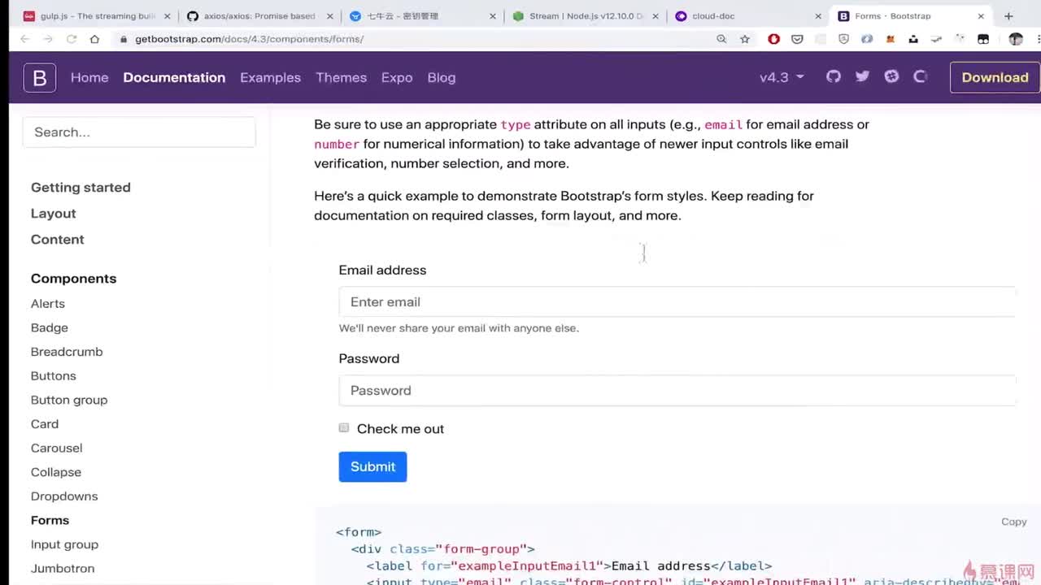Image resolution: width=1041 pixels, height=585 pixels.
Task: Click the Download button
Action: point(995,77)
